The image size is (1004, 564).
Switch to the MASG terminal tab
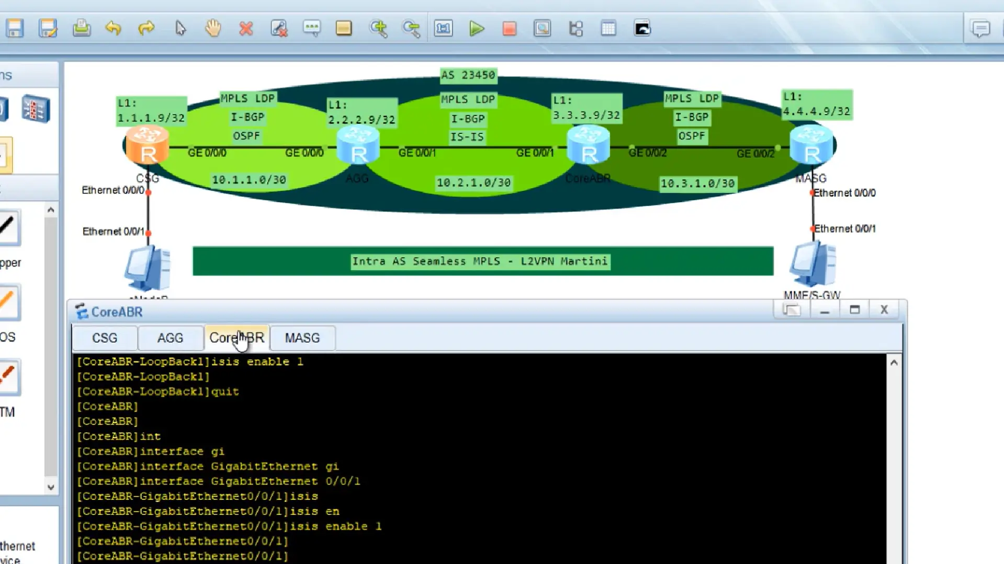coord(302,338)
